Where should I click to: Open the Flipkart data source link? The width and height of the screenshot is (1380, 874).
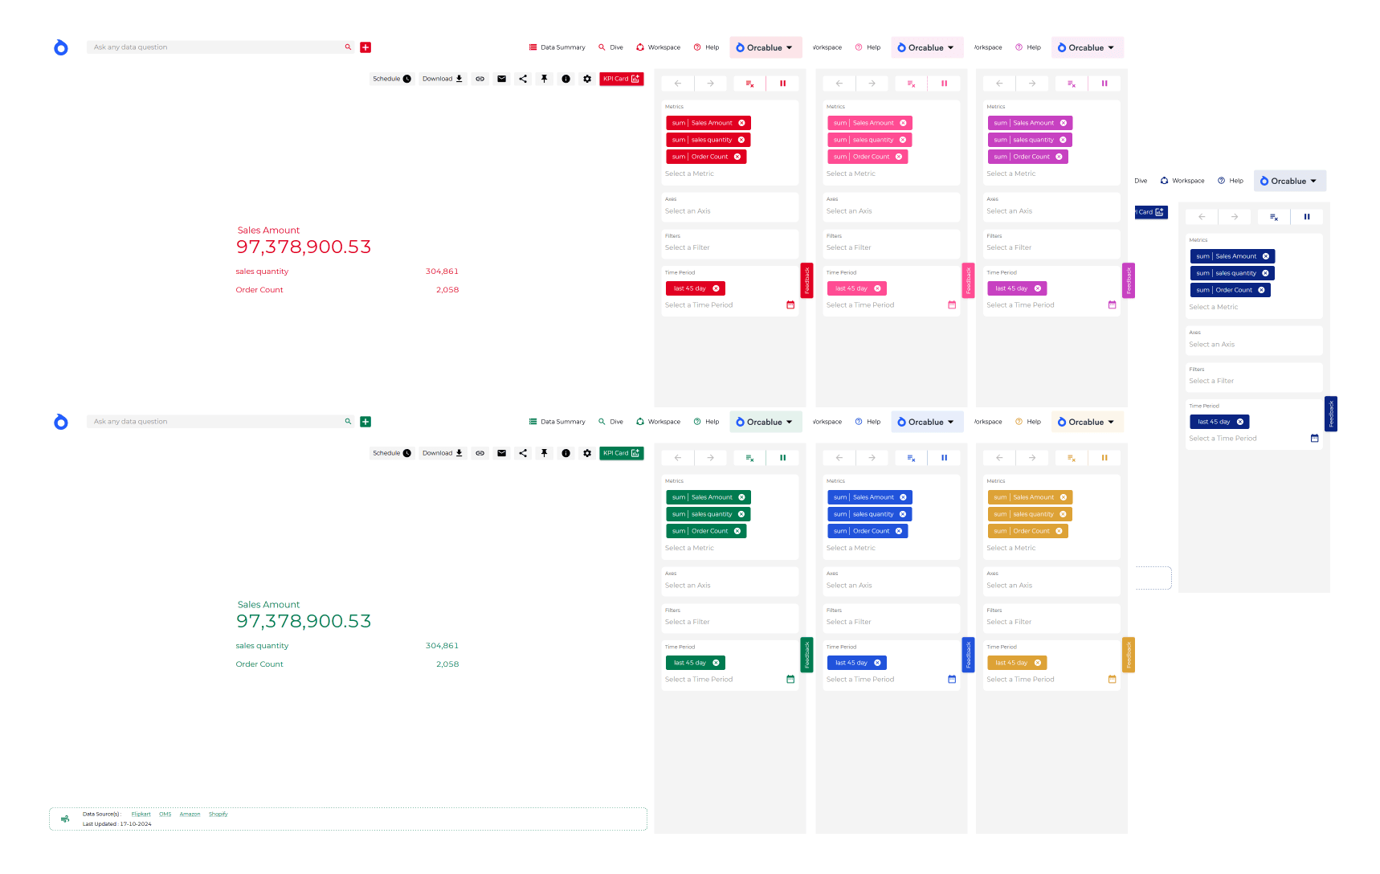tap(141, 815)
